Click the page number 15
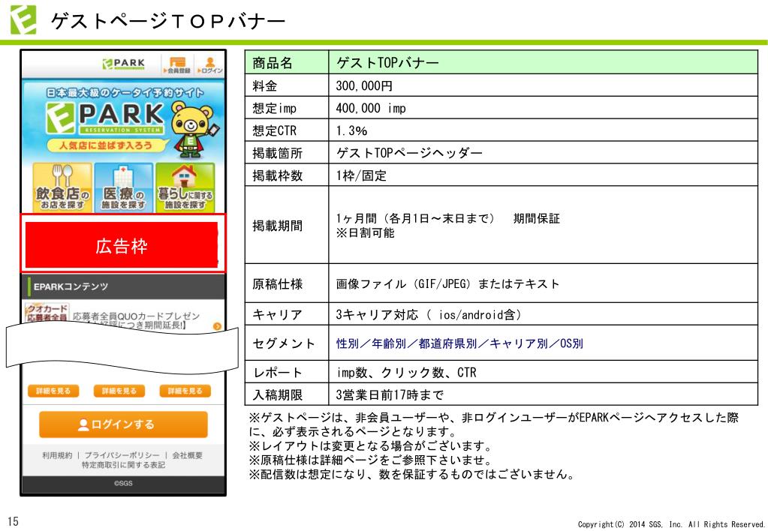This screenshot has height=531, width=768. pyautogui.click(x=13, y=521)
